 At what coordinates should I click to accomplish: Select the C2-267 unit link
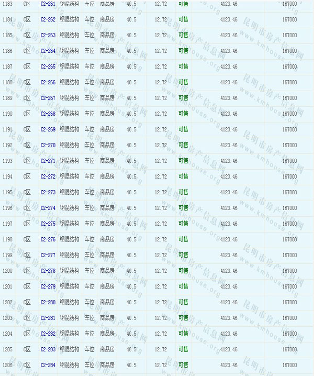click(x=48, y=98)
